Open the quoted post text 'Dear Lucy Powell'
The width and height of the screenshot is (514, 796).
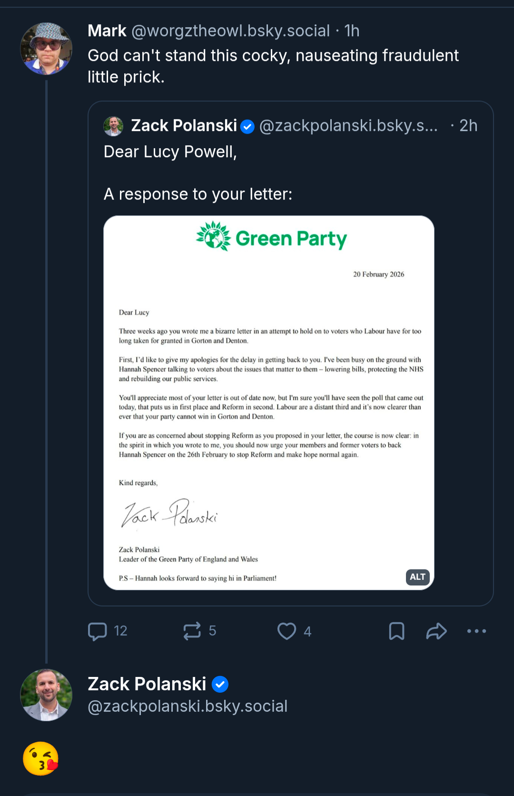[170, 152]
